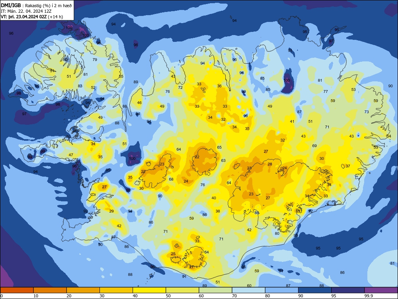Viewport: 398px width, 299px height.
Task: Click the 70–80 light blue legend swatch
Action: (x=249, y=290)
